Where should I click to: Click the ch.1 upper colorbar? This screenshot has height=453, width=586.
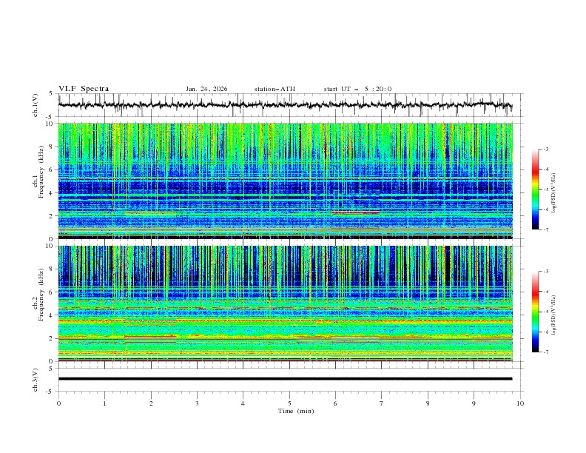point(535,189)
